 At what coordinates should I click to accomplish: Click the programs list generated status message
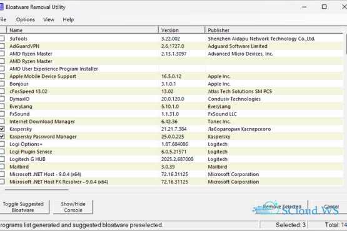point(81,225)
